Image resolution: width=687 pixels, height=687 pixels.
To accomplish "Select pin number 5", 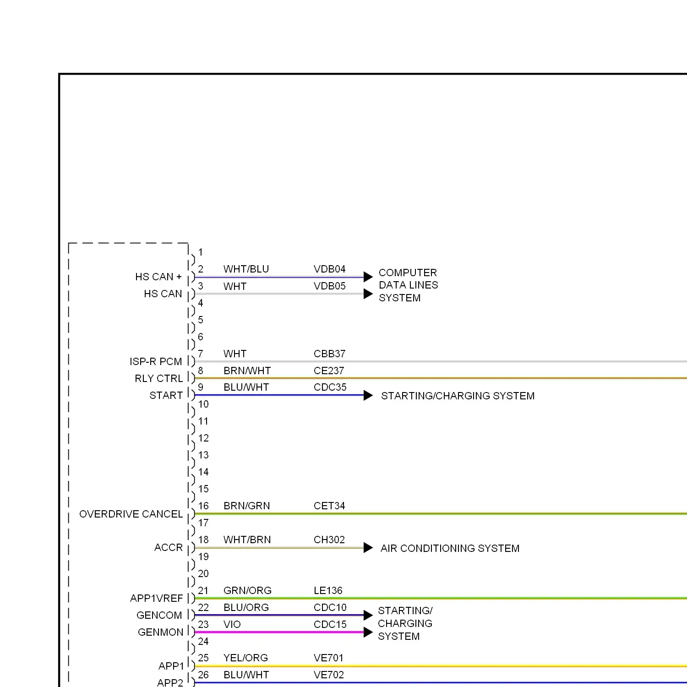I will click(201, 320).
